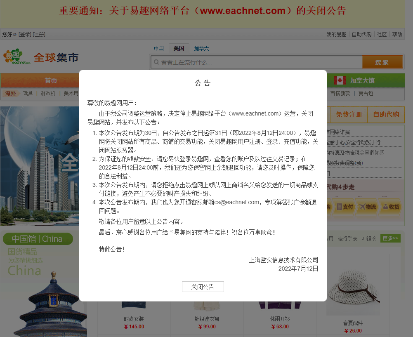Click the 海外 category label
The image size is (413, 337).
[x=11, y=93]
